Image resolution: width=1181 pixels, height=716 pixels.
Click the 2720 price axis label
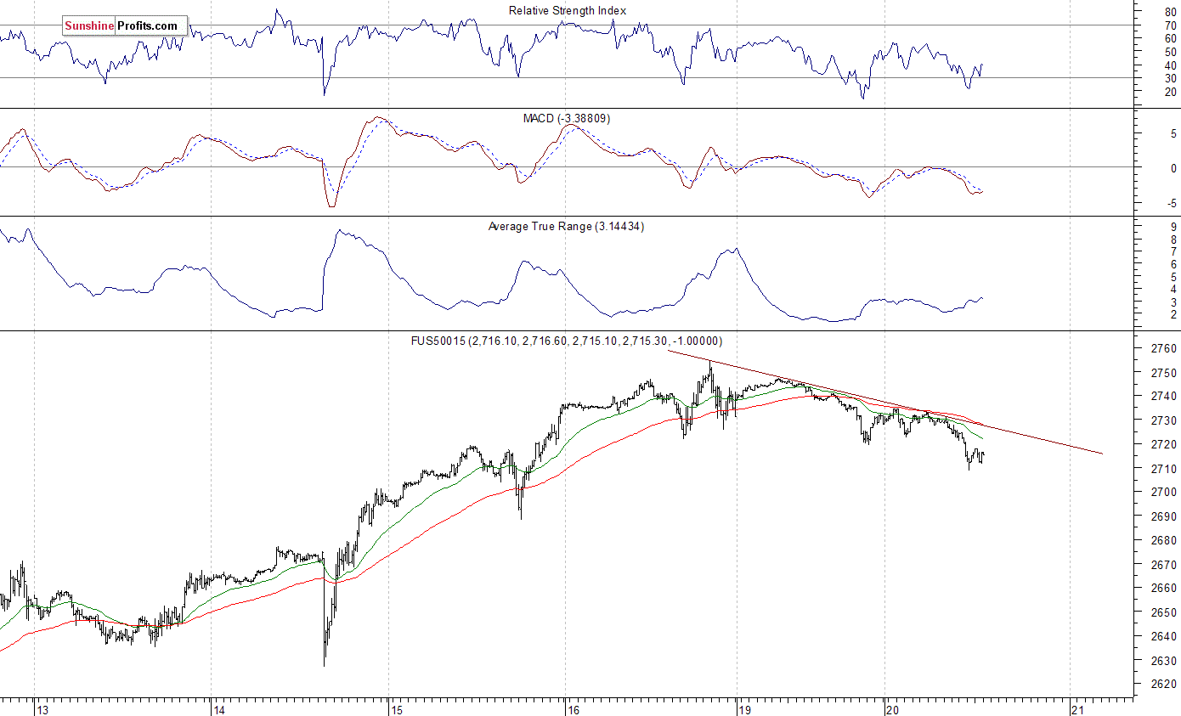click(1164, 444)
